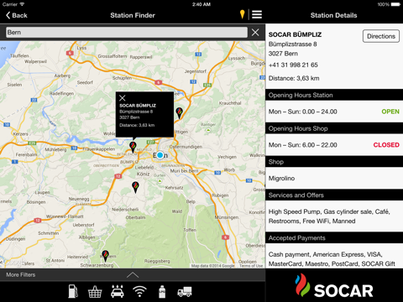This screenshot has height=302, width=403.
Task: Click the 2:40 AM clock in status bar
Action: click(201, 4)
